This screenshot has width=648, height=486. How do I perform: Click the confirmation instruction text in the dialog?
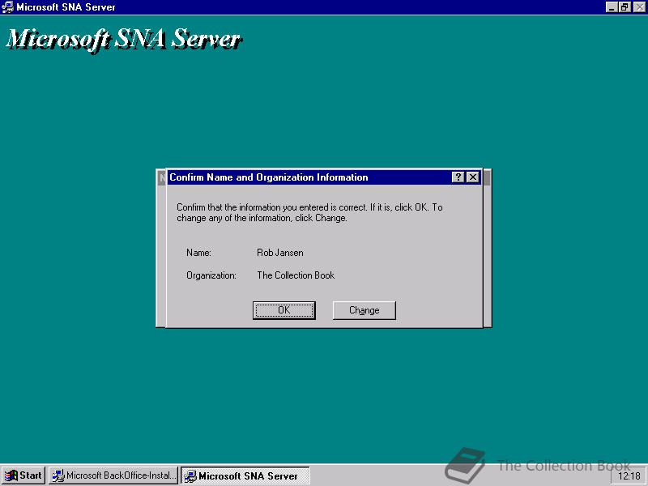[x=309, y=212]
